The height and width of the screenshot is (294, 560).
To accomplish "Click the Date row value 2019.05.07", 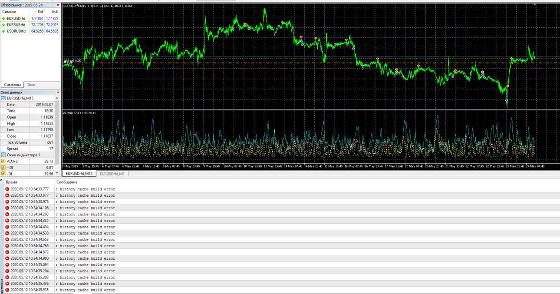I will 44,105.
